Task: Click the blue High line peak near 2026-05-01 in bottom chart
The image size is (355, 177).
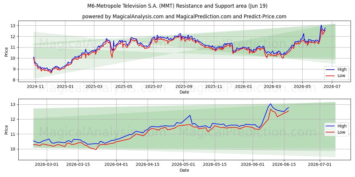Action: tap(190, 115)
